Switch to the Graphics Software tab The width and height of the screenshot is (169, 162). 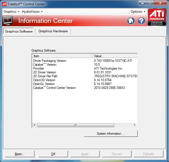[x=19, y=31]
